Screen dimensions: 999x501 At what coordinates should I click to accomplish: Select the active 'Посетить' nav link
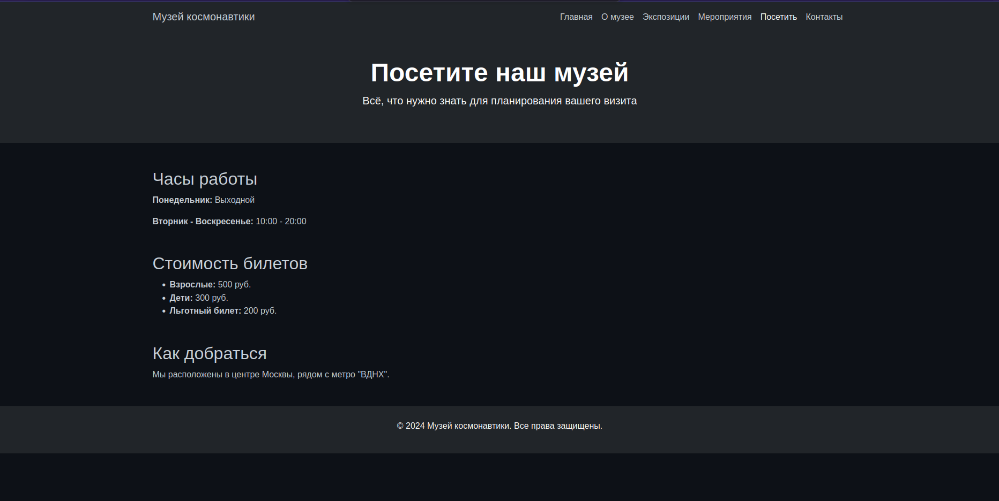click(x=778, y=17)
